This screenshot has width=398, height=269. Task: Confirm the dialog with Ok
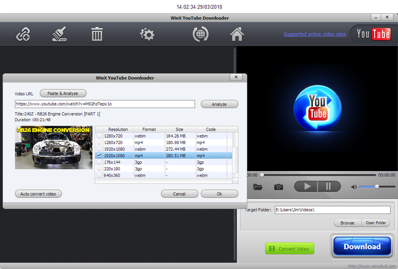219,194
